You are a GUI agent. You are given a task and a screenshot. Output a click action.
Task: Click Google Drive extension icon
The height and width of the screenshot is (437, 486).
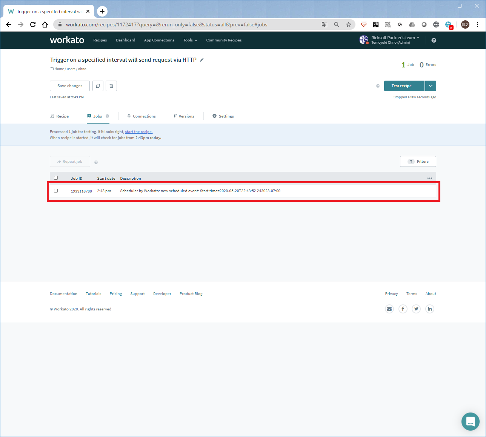click(412, 24)
